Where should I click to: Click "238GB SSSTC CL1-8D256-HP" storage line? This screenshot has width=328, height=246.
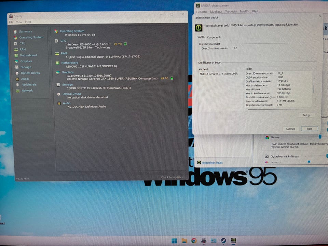(99, 88)
